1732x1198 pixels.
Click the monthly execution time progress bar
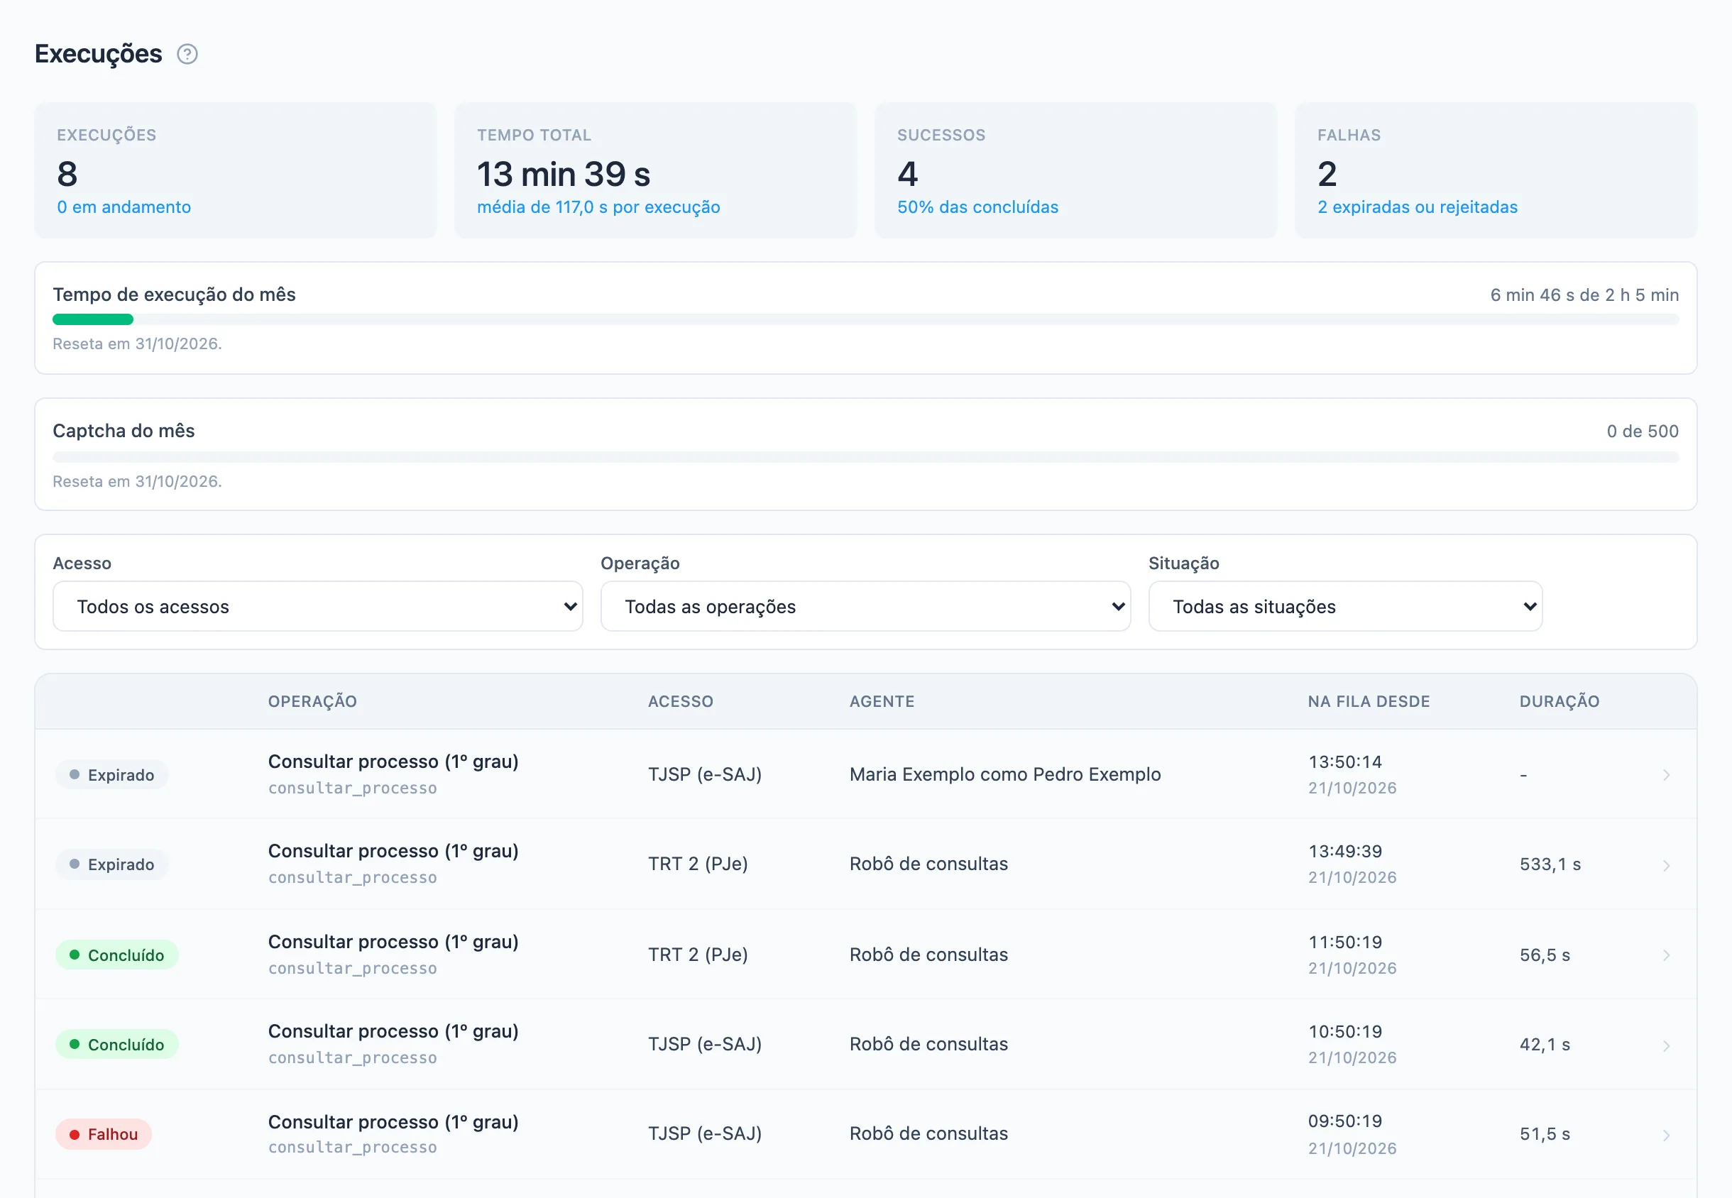865,320
